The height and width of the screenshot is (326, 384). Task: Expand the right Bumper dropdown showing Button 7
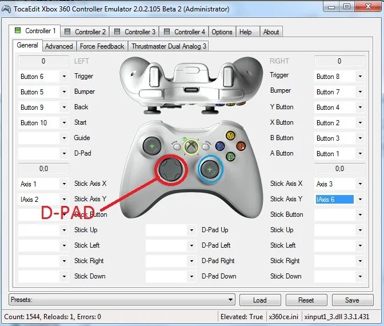[360, 92]
